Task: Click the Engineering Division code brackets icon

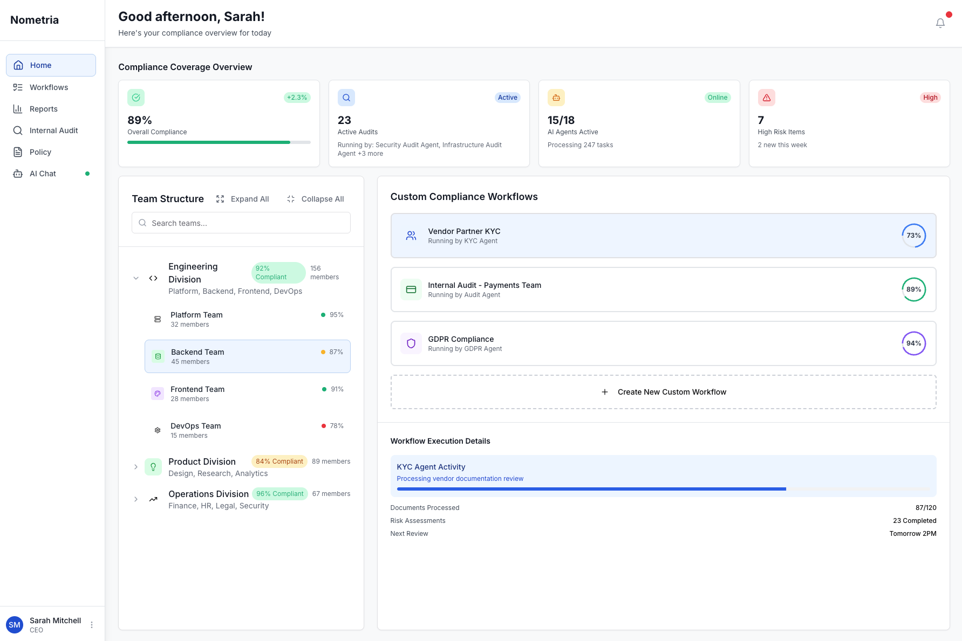Action: click(153, 278)
